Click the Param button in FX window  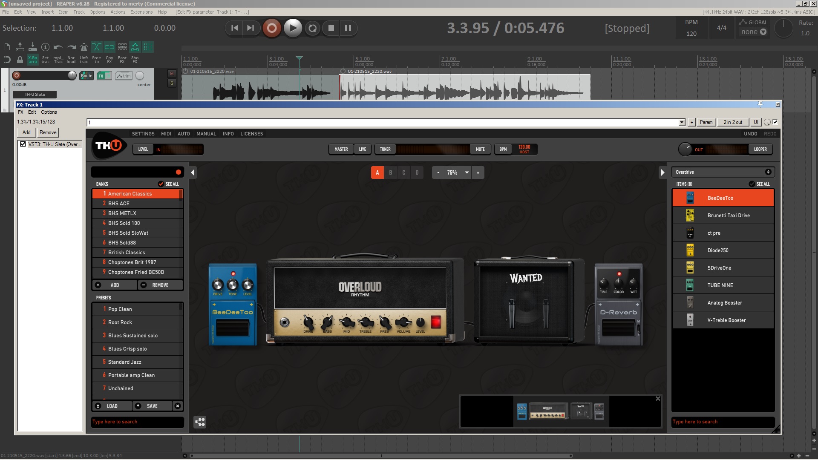point(706,122)
